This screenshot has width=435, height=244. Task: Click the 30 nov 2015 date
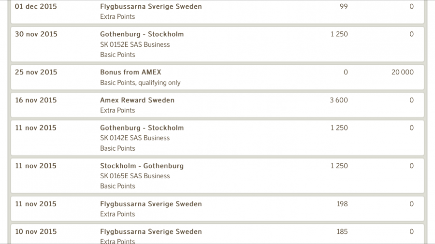point(36,34)
